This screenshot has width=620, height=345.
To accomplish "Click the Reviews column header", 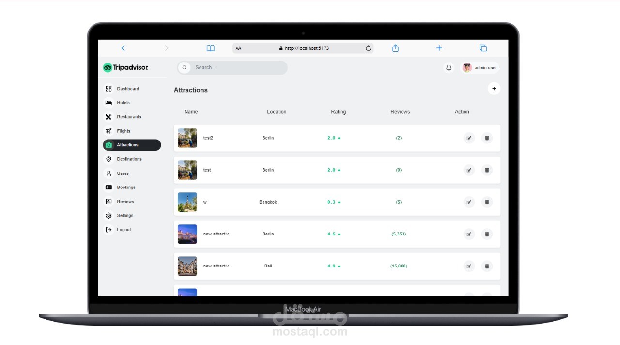I will pos(400,112).
